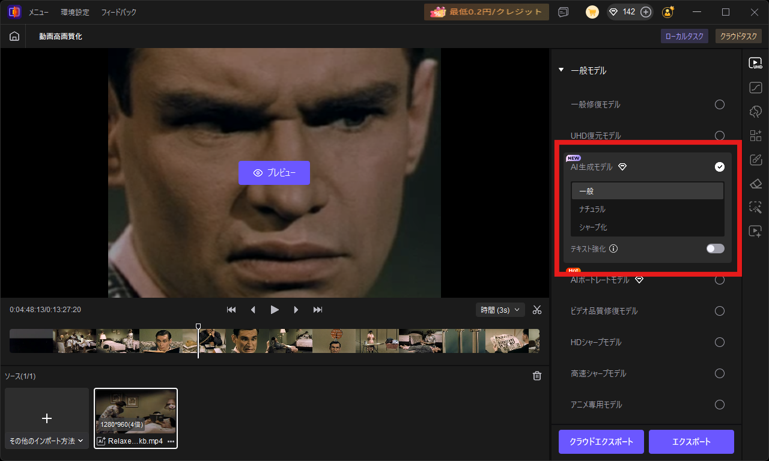Click the home icon in the top bar
Image resolution: width=769 pixels, height=461 pixels.
(x=14, y=36)
